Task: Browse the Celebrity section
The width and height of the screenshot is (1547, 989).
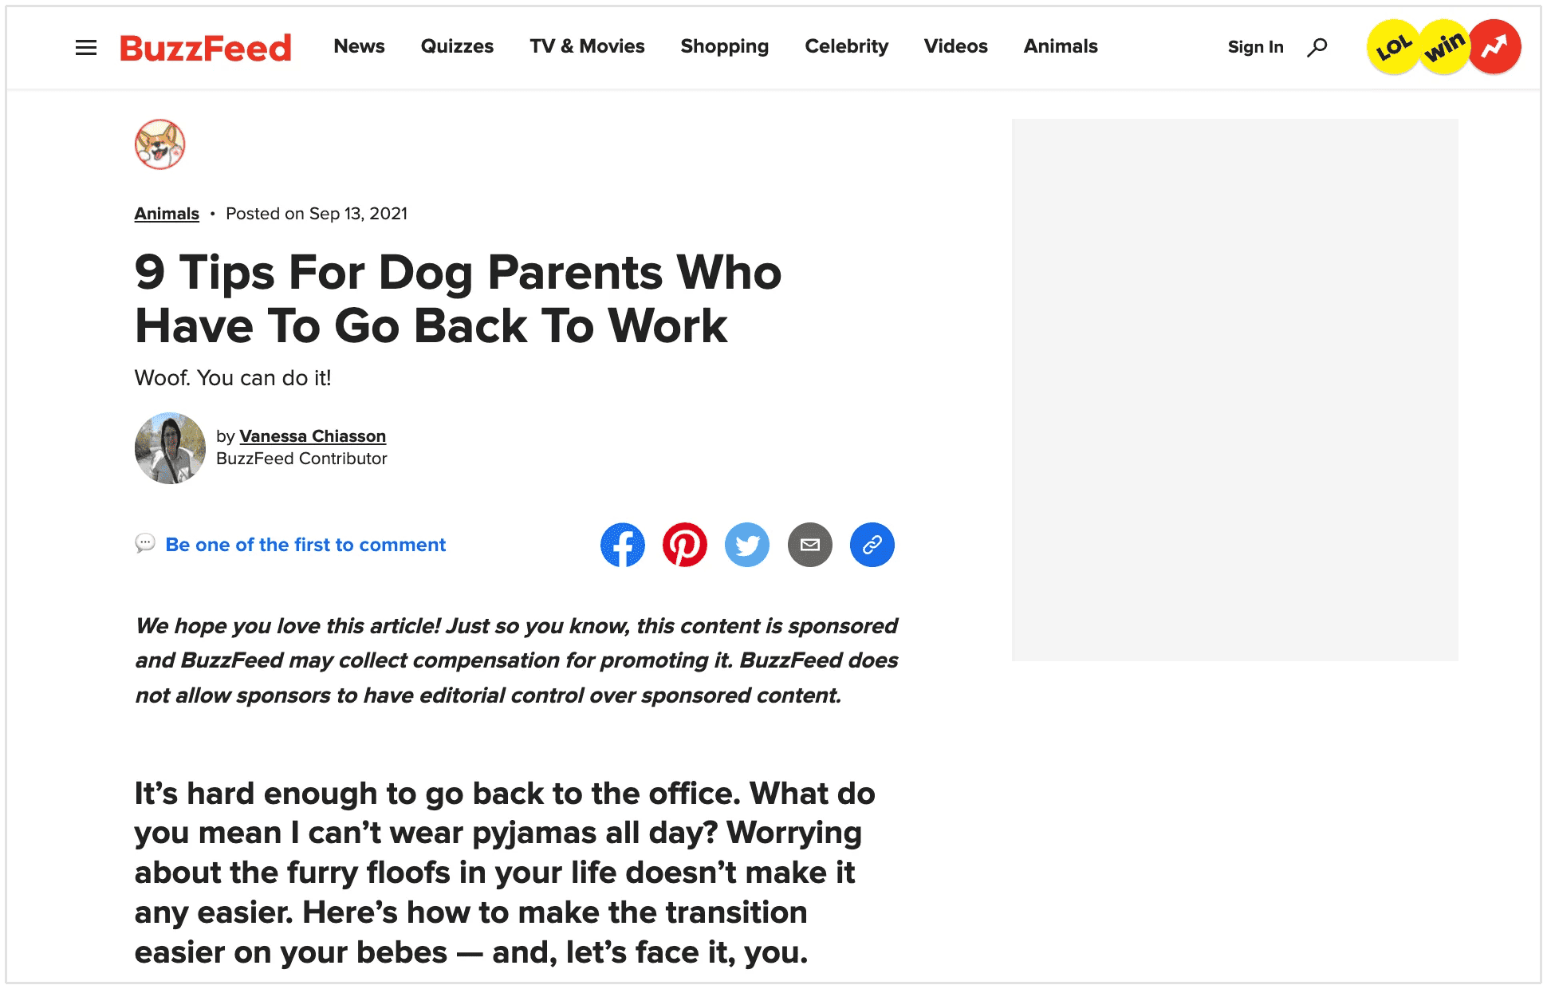Action: tap(846, 46)
